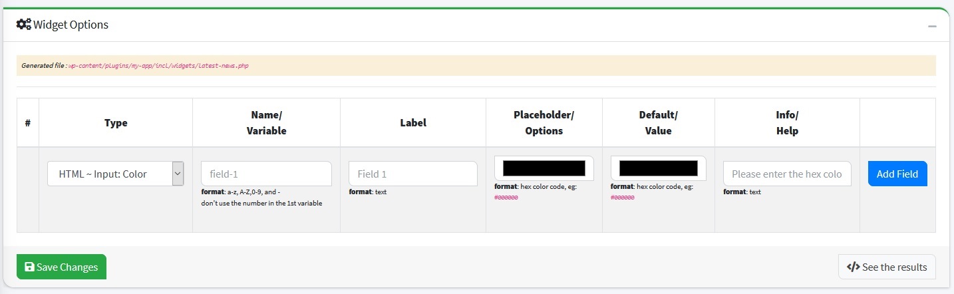The height and width of the screenshot is (294, 954).
Task: Click the generated file path latest-news.php
Action: point(158,66)
